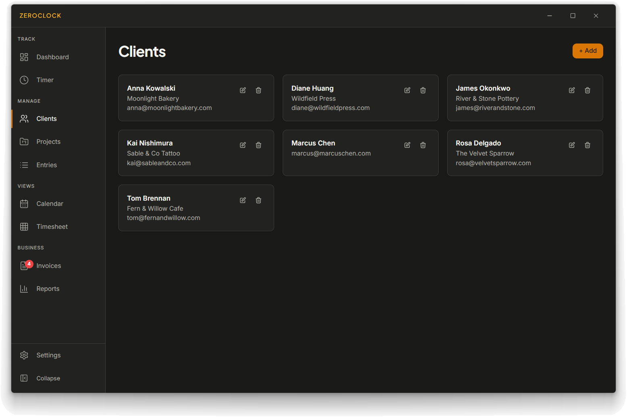Delete the James Okonkwo client
This screenshot has height=417, width=627.
click(x=587, y=90)
